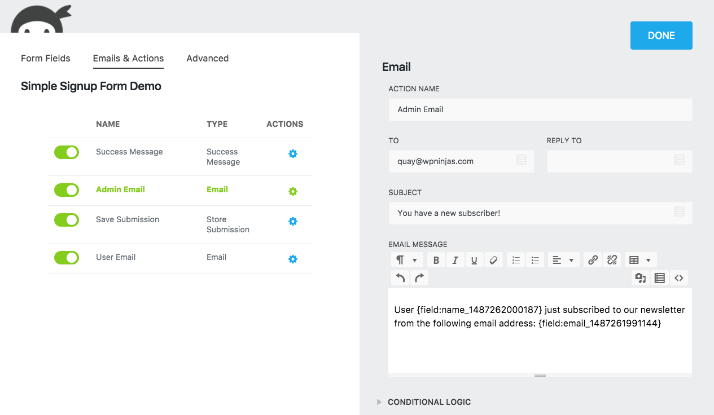
Task: Click the unlink broken chain icon
Action: coord(612,260)
